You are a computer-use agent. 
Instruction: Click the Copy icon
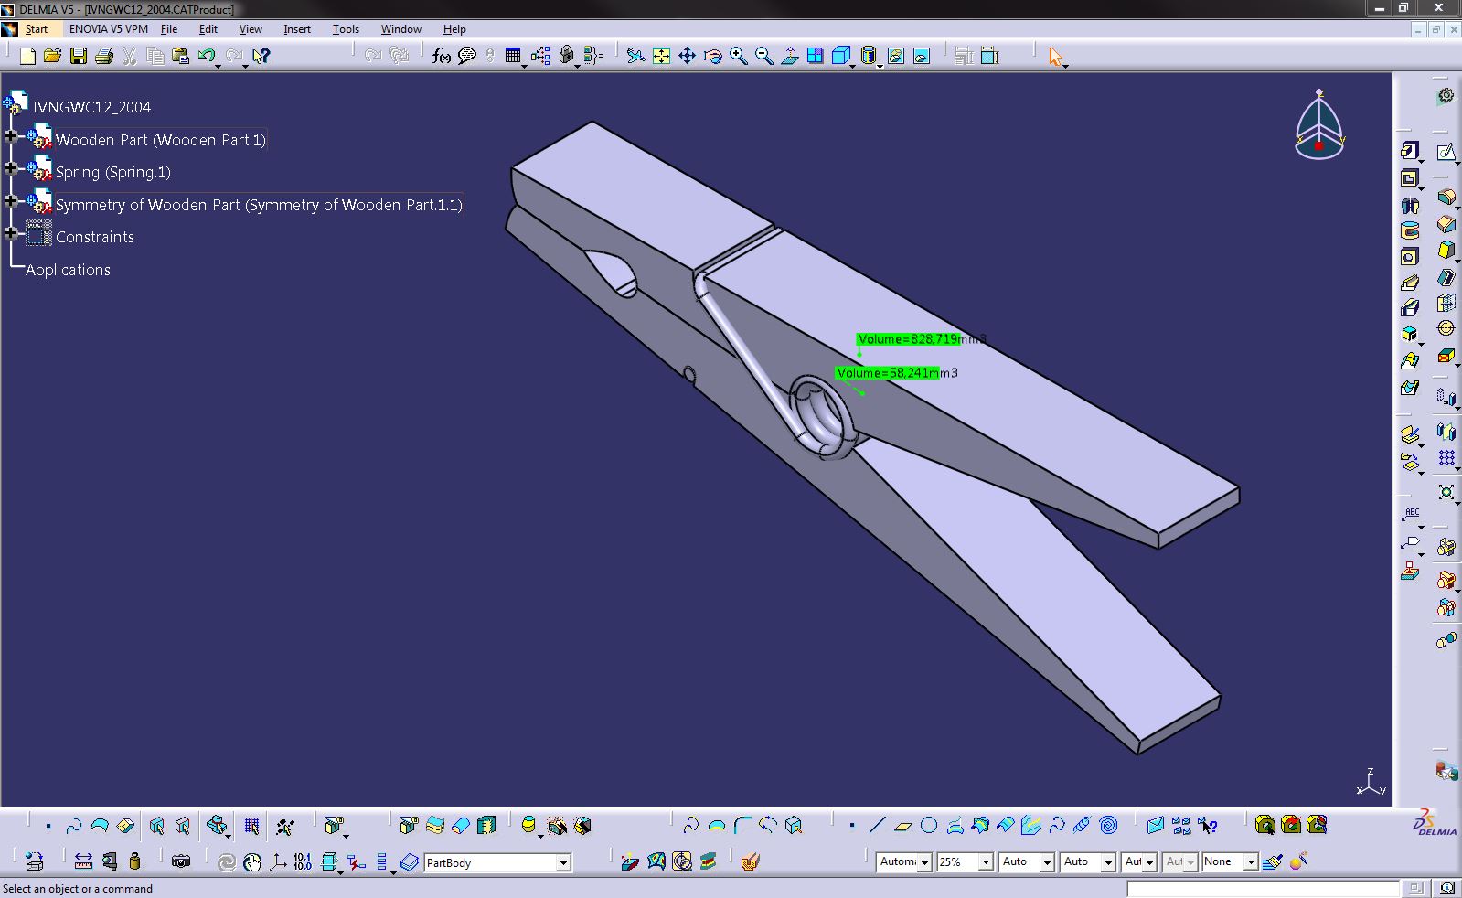155,56
